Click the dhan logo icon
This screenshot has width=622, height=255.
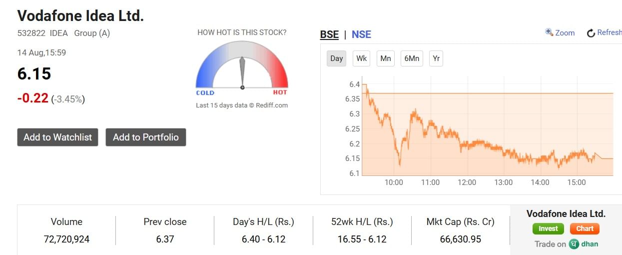(x=575, y=244)
